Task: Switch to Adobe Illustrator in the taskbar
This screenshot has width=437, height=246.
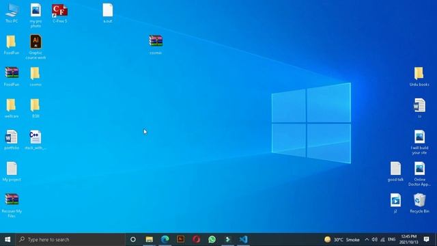Action: pos(180,239)
